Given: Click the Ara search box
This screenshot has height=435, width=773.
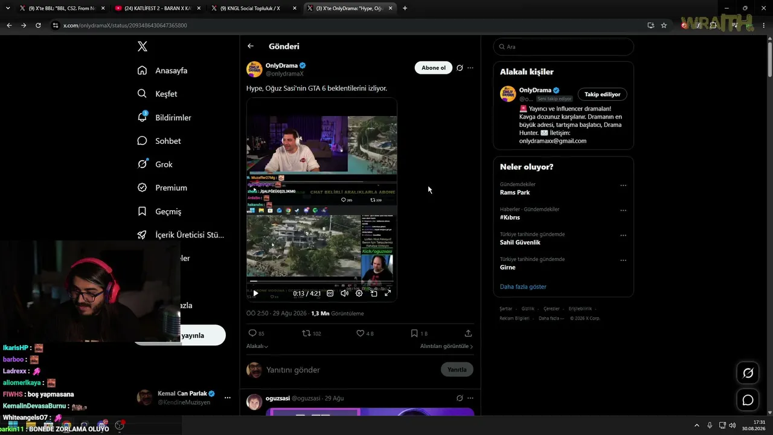Looking at the screenshot, I should coord(563,47).
